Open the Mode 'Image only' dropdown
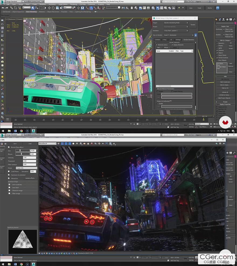This screenshot has width=237, height=266. 26,168
